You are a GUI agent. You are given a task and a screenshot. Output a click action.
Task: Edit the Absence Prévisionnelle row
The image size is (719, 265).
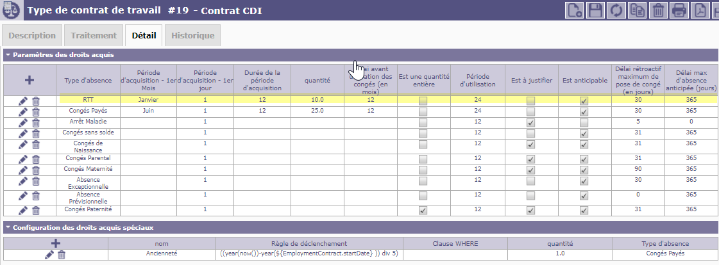(x=23, y=196)
